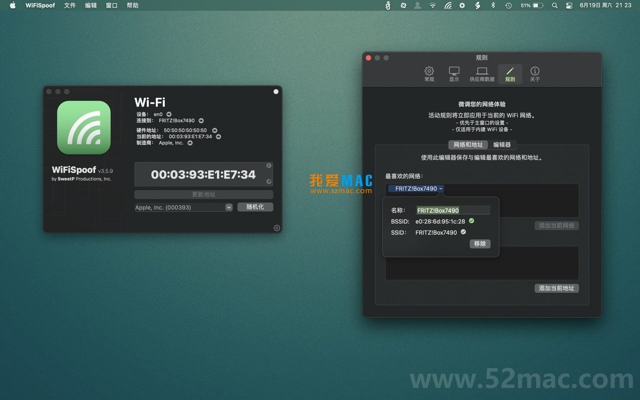The height and width of the screenshot is (400, 640).
Task: Click the arrow icon beside hardware address 50:50:50:50:50:50
Action: click(215, 131)
